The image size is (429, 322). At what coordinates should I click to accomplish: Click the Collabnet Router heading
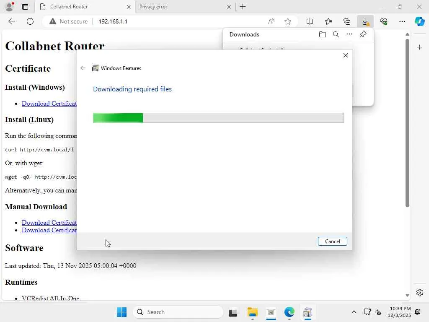click(55, 46)
